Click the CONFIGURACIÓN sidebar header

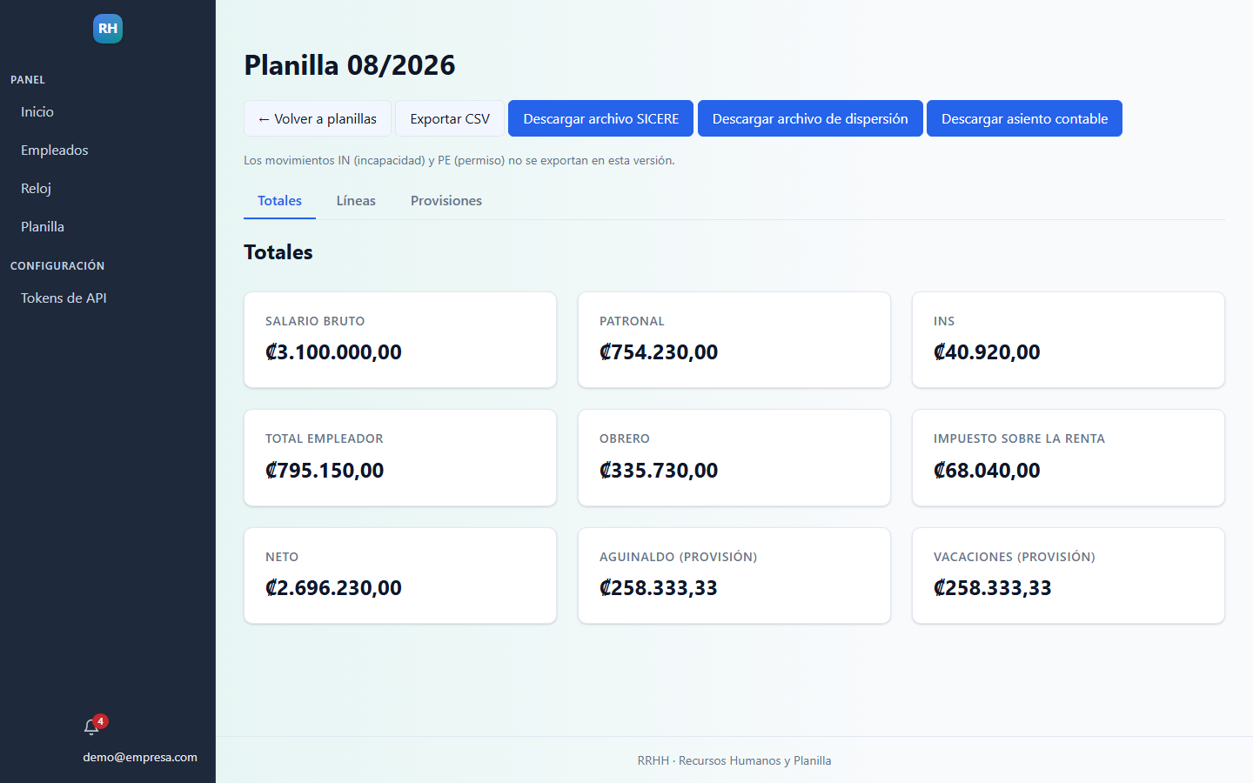(57, 265)
